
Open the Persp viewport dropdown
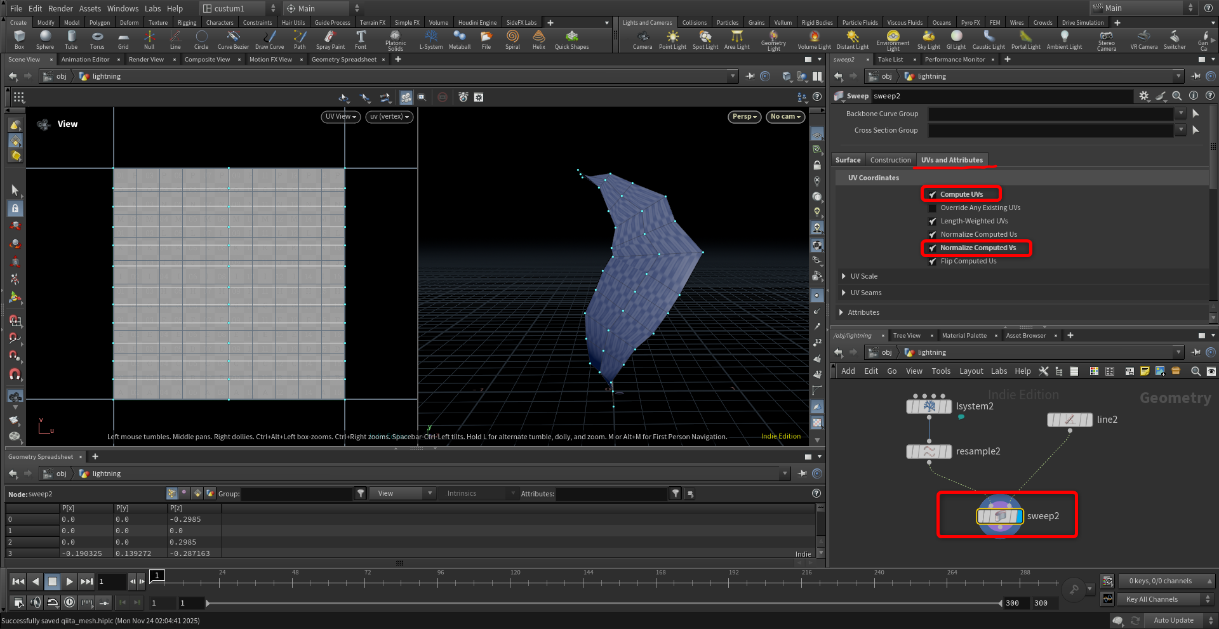(x=744, y=117)
